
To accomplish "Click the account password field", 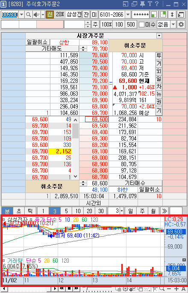I will pyautogui.click(x=141, y=15).
